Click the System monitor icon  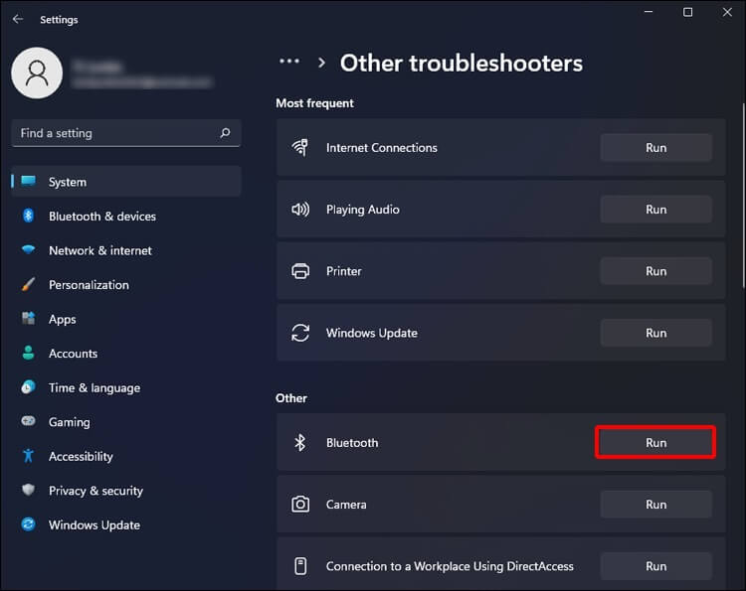pyautogui.click(x=28, y=181)
